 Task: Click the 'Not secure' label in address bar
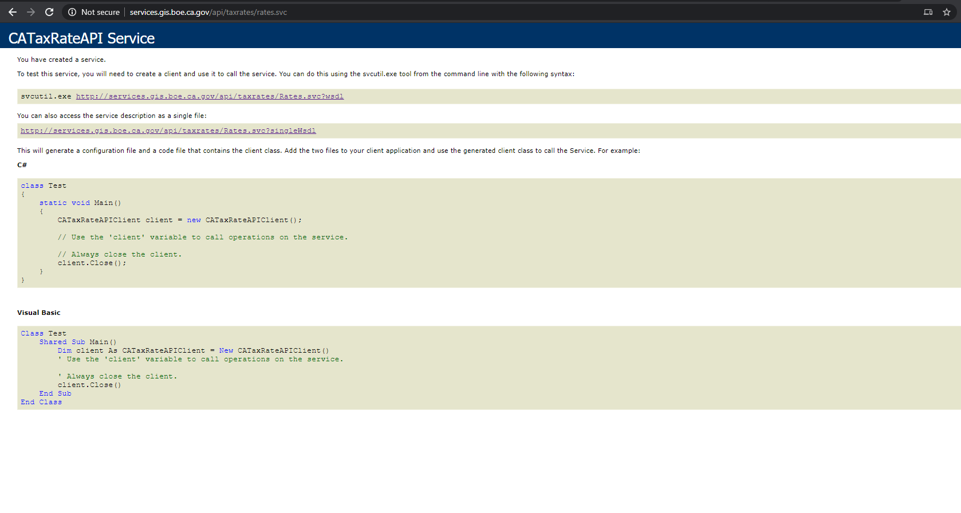coord(100,12)
